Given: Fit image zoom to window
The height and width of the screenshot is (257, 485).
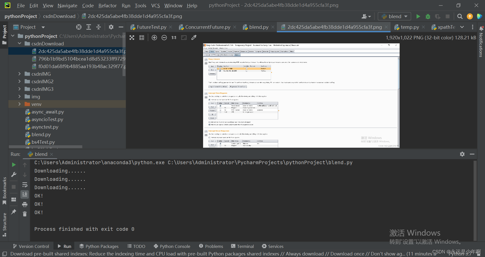Looking at the screenshot, I should (x=184, y=38).
